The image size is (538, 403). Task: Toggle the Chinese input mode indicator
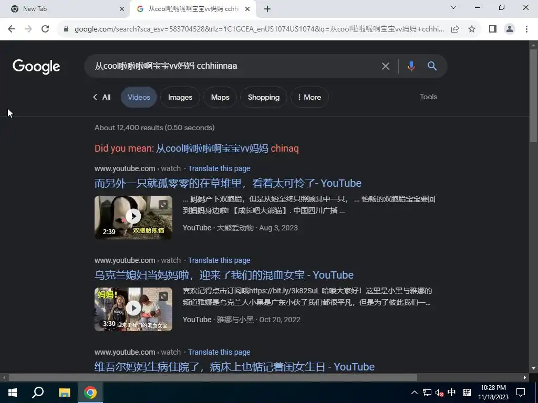[x=451, y=393]
